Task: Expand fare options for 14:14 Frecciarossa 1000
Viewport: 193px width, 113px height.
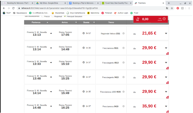Action: click(166, 92)
